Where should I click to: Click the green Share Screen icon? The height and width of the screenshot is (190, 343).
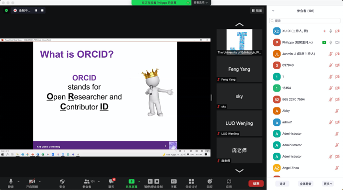coord(131,181)
